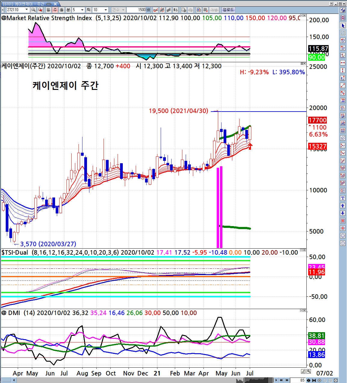Toggle minute period button 분
Screen dimensions: 347x383
pyautogui.click(x=68, y=10)
